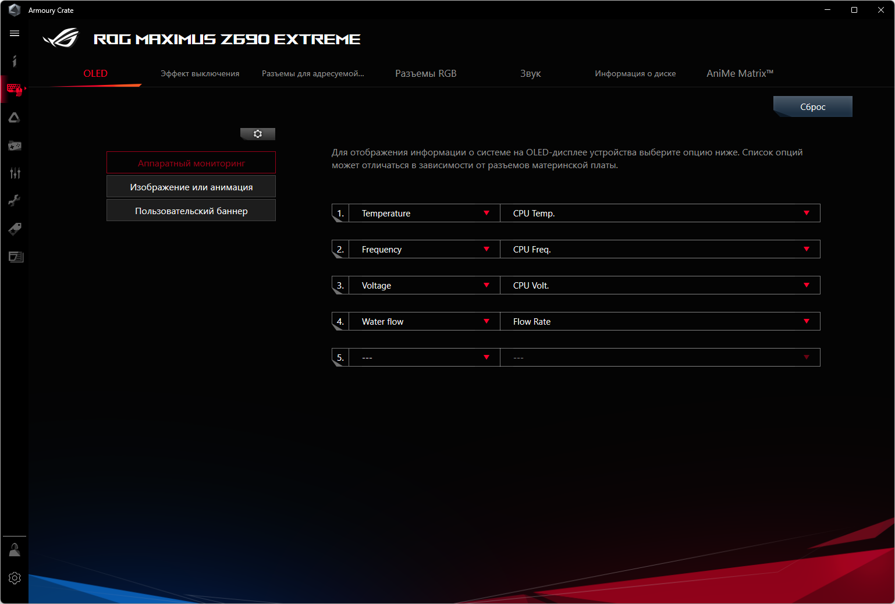Expand the CPU Volt. dropdown
Viewport: 895px width, 604px height.
coord(660,285)
